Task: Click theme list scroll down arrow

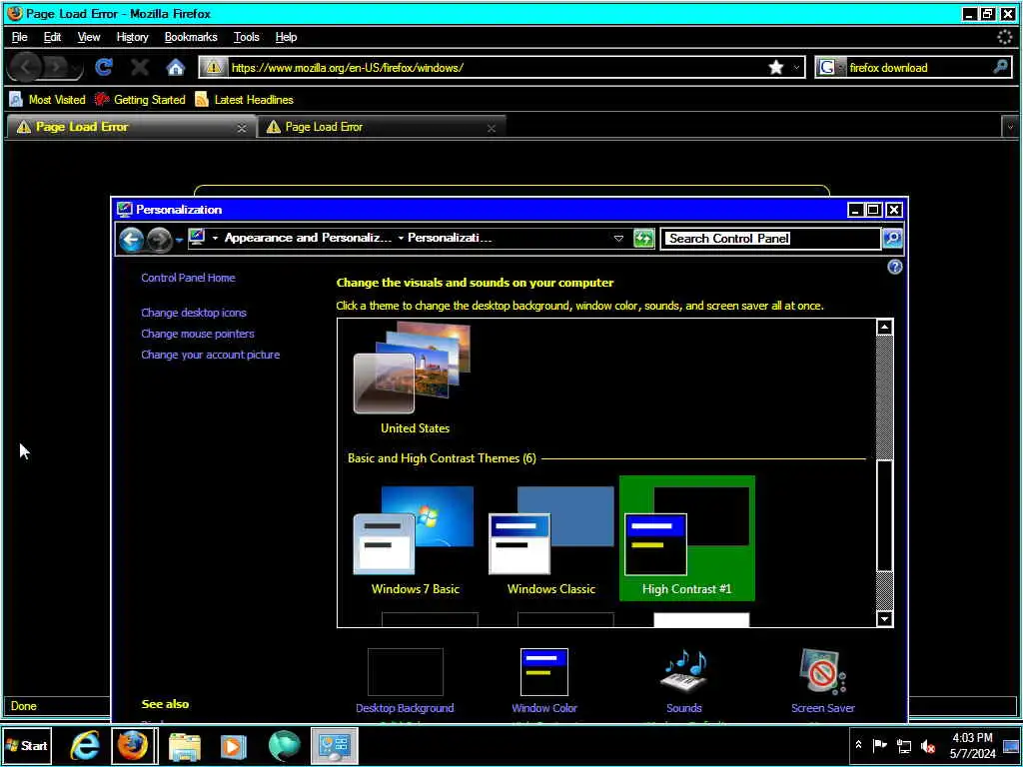Action: pyautogui.click(x=884, y=618)
